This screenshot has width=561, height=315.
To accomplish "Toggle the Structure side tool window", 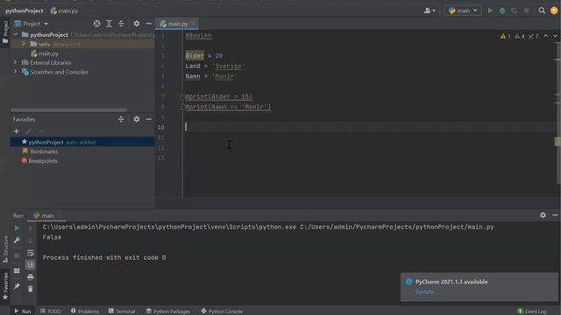I will (5, 249).
